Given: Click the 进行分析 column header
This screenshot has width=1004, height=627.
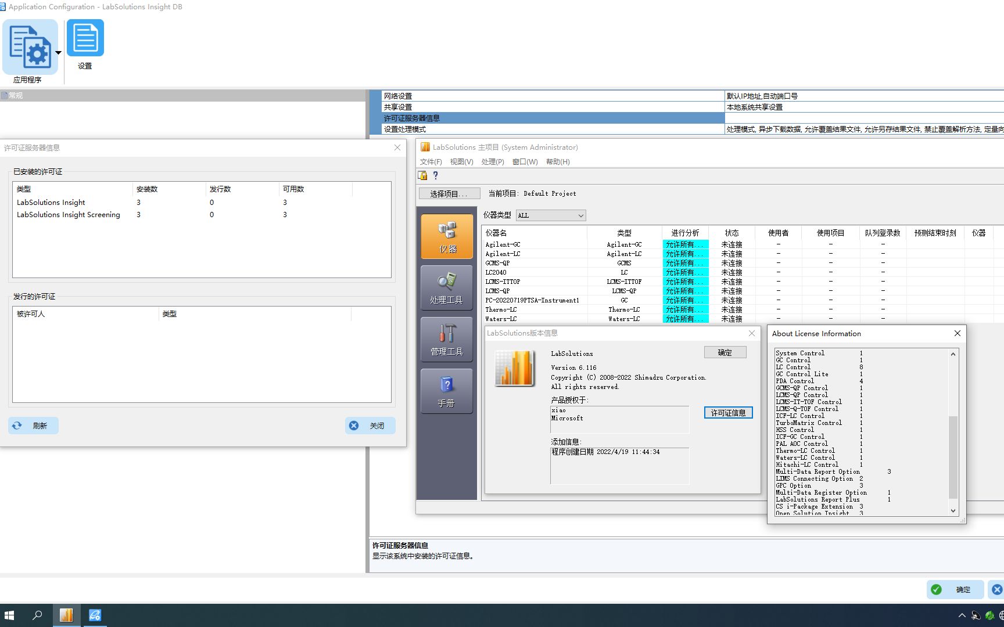Looking at the screenshot, I should click(686, 233).
